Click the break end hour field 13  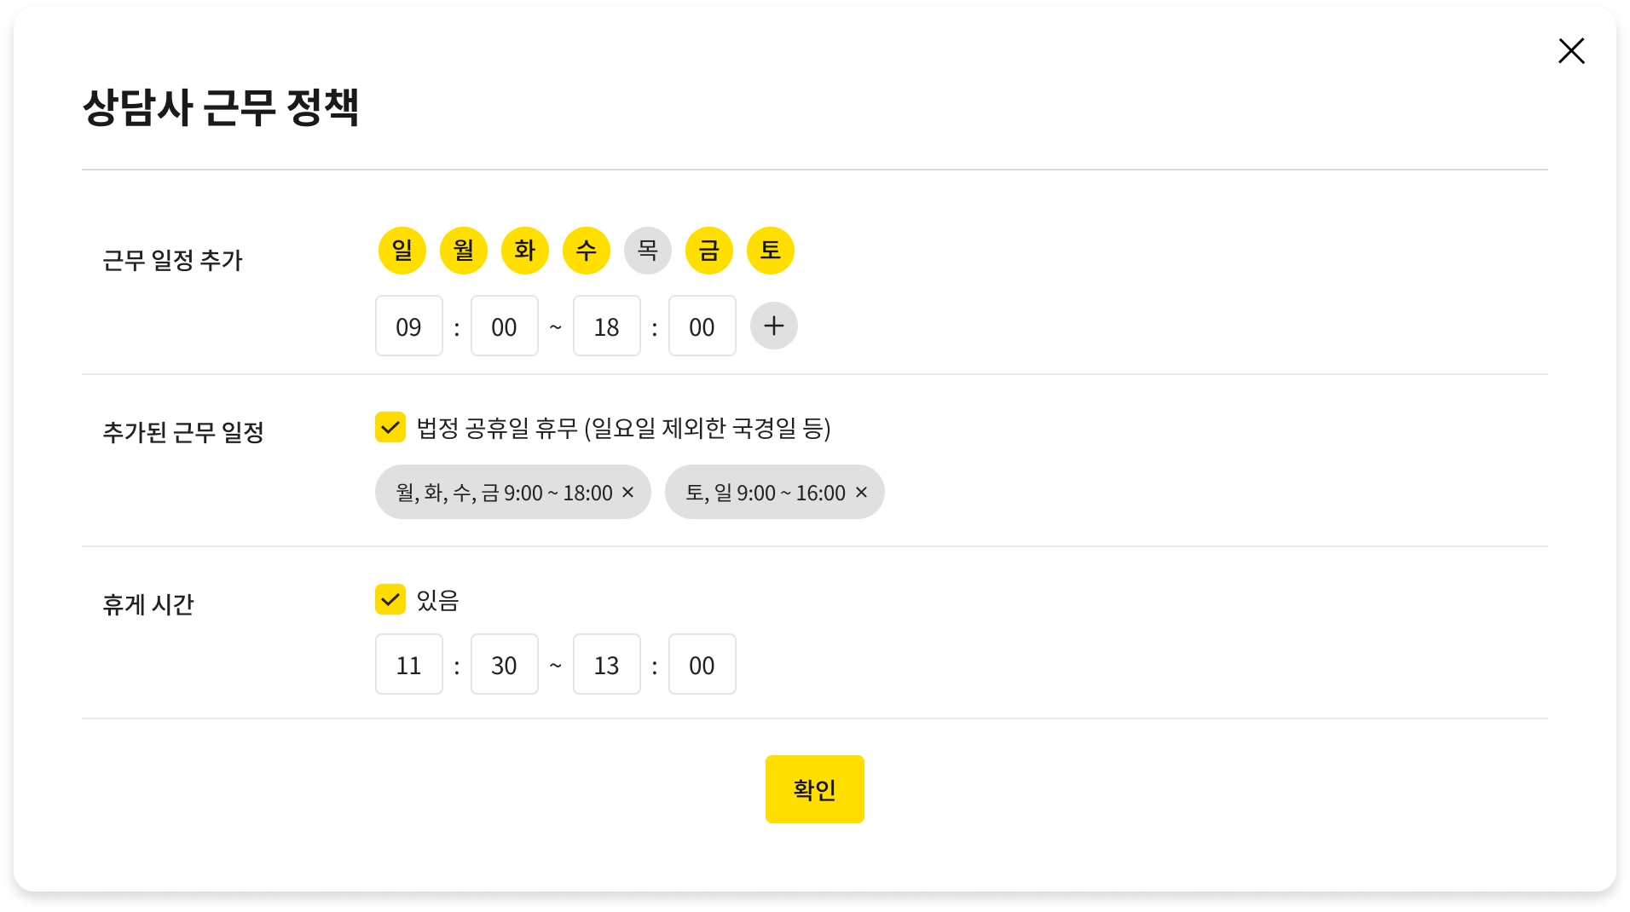click(x=606, y=665)
